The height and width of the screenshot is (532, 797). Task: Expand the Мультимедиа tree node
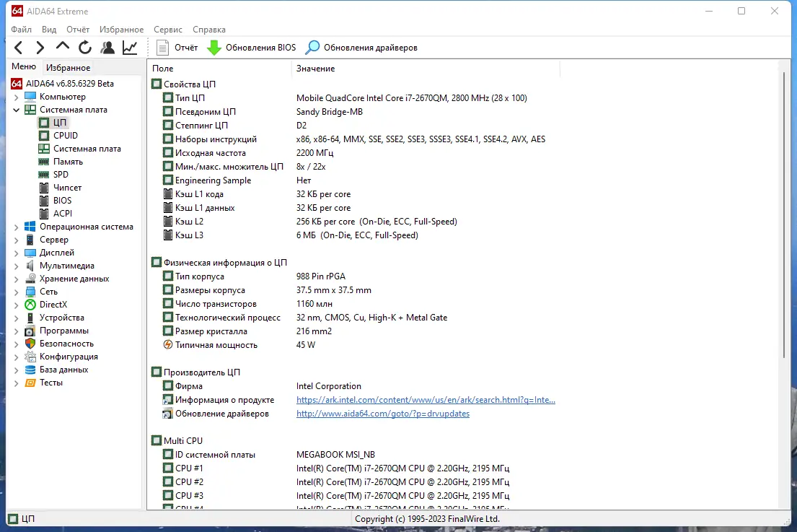tap(17, 266)
